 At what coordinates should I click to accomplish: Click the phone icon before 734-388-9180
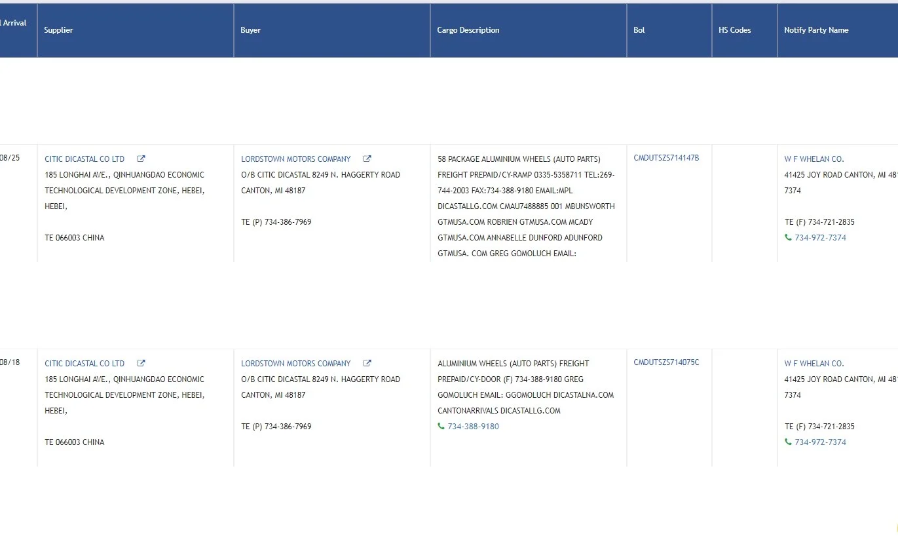441,426
